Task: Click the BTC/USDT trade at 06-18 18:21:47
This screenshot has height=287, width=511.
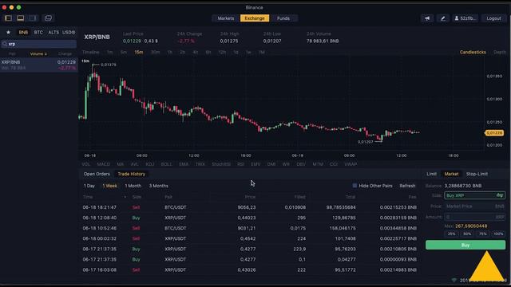Action: 249,207
